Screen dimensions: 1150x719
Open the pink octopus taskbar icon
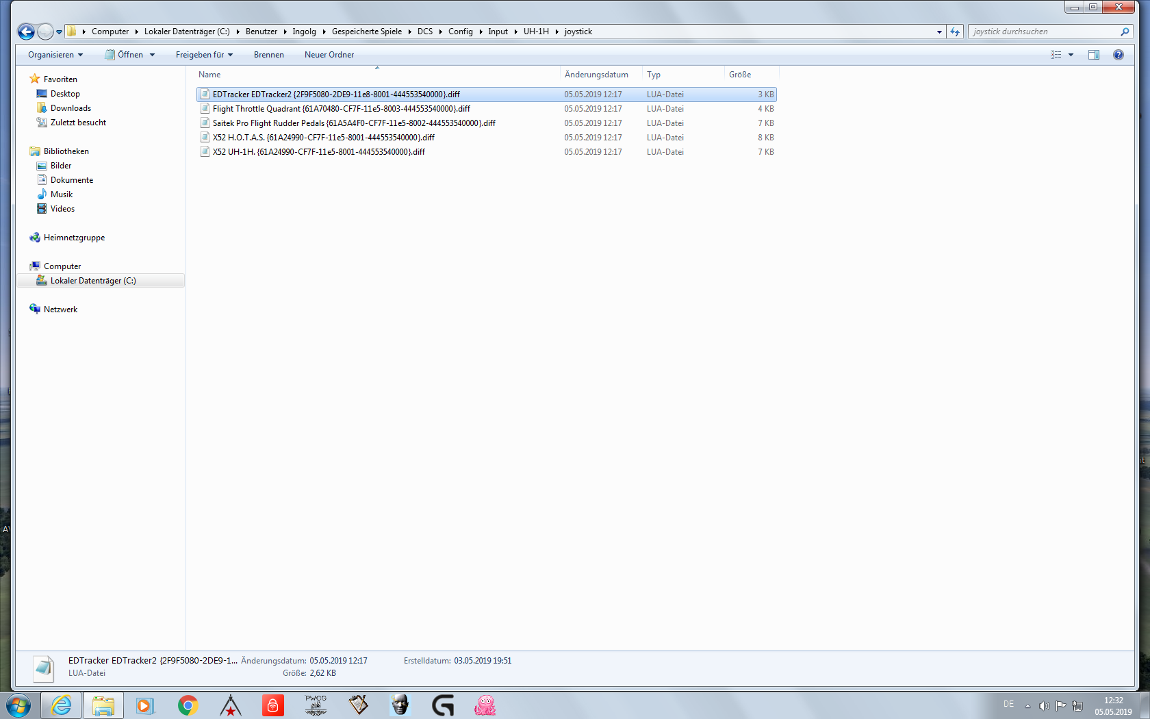pyautogui.click(x=485, y=705)
